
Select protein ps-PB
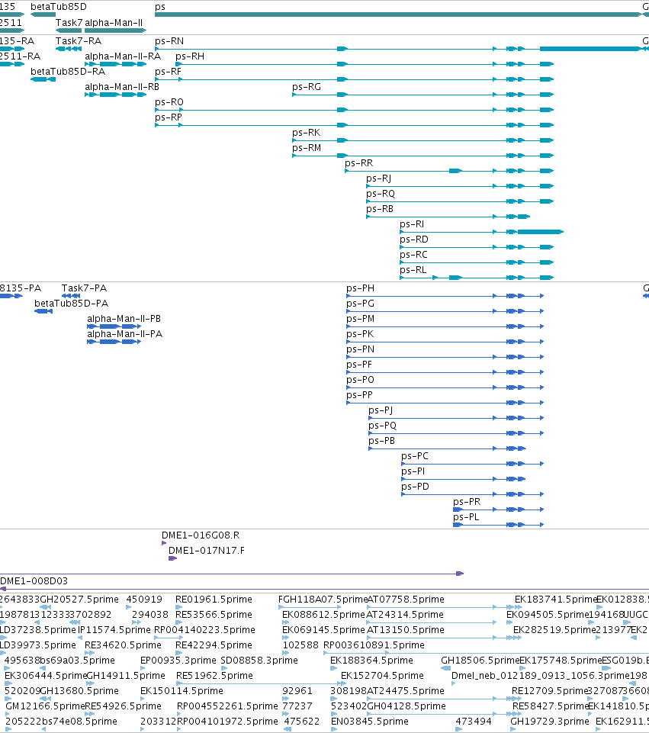tap(448, 448)
